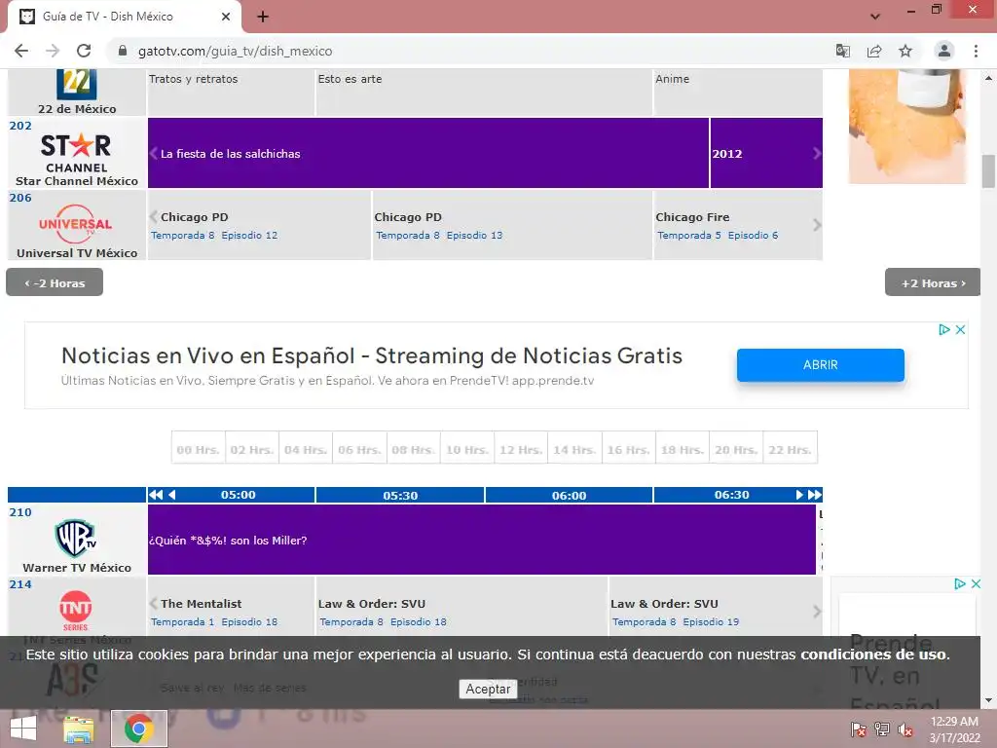Jump to 16 Hrs. time slot
997x748 pixels.
pyautogui.click(x=628, y=450)
